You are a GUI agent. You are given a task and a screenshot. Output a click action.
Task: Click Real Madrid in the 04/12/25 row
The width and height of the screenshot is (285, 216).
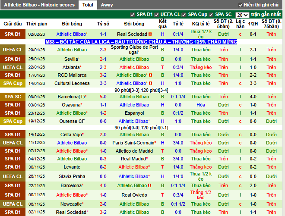[x=134, y=159]
